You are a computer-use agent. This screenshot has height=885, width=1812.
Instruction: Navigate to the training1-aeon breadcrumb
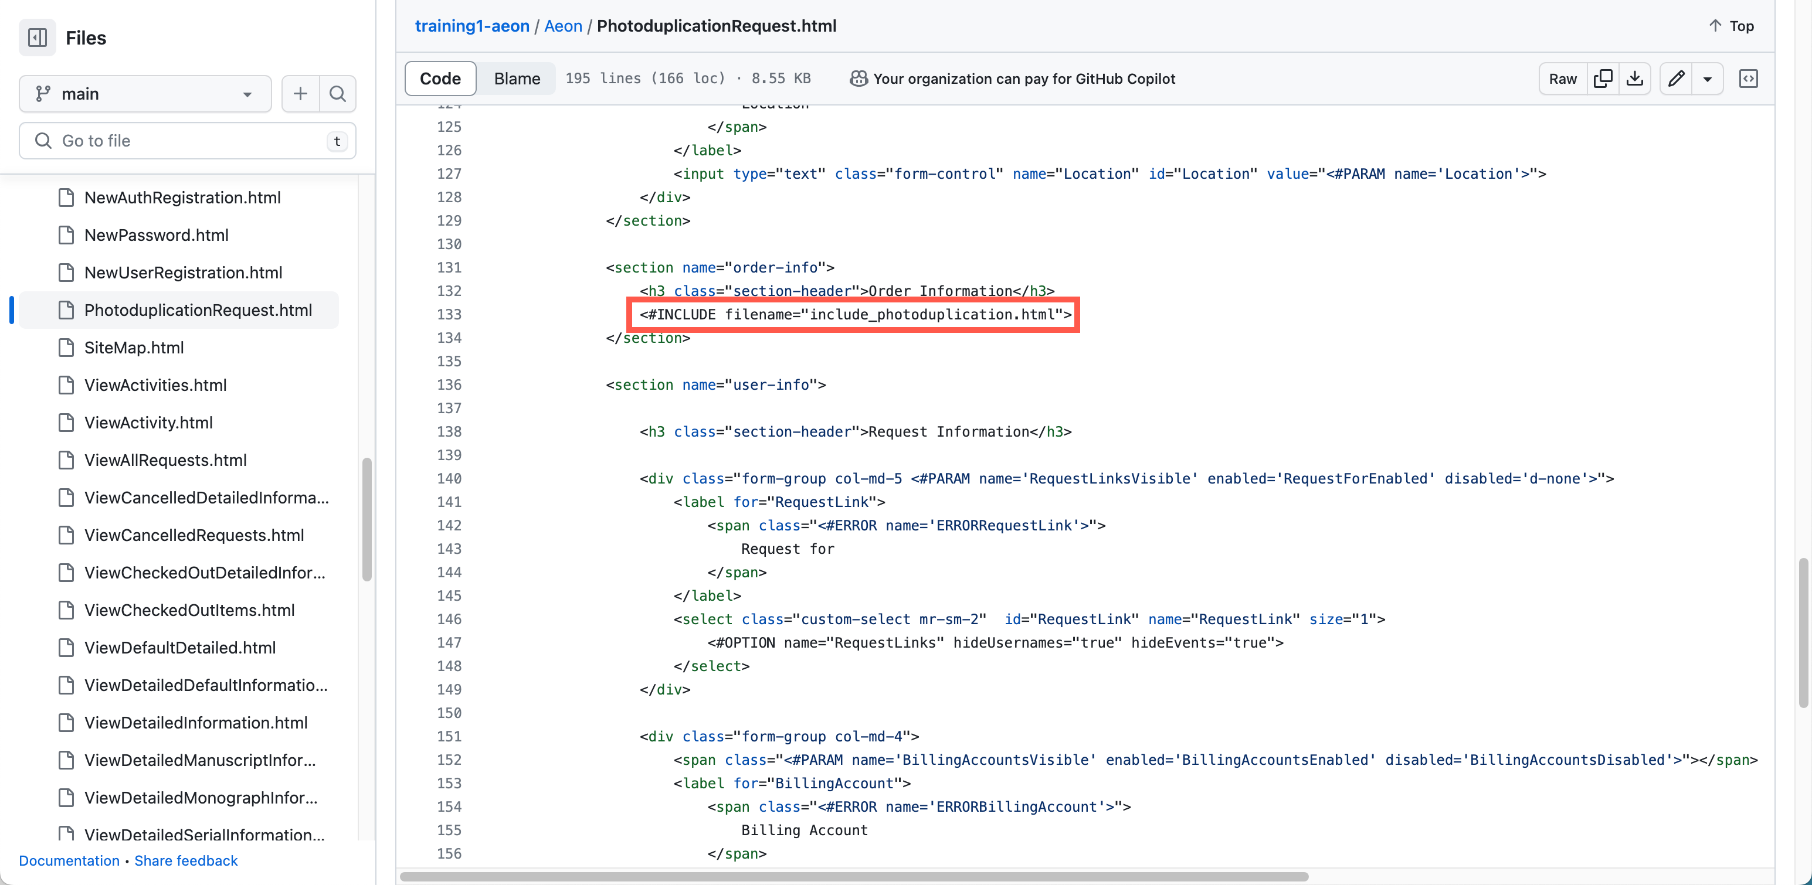(x=471, y=26)
